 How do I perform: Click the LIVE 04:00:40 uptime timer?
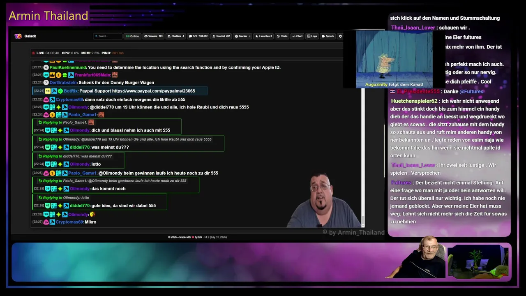pos(48,53)
